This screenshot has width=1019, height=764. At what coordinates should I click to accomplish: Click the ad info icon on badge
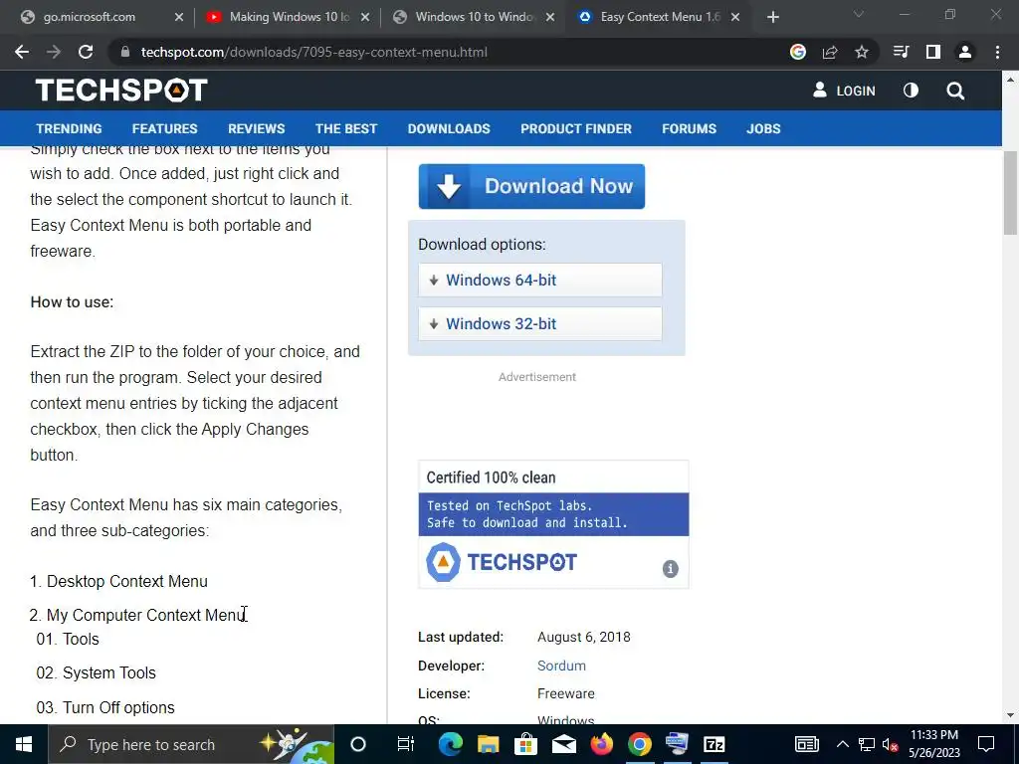pyautogui.click(x=670, y=569)
